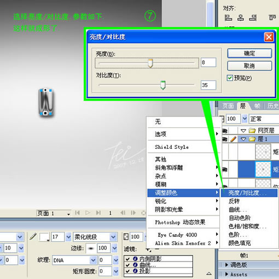Click the align left icon in align panel
The image size is (279, 279).
point(228,18)
